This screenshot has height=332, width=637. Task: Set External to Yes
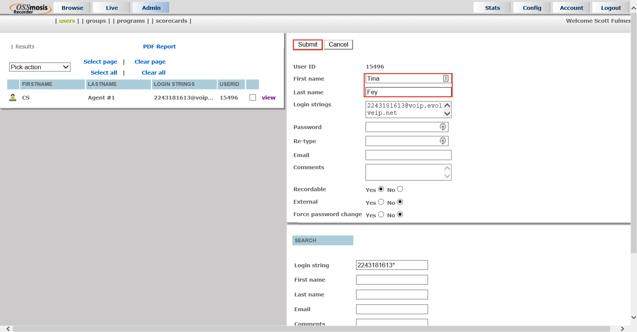point(381,202)
